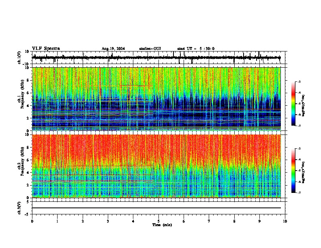Click the time axis end label "10"

pos(285,221)
